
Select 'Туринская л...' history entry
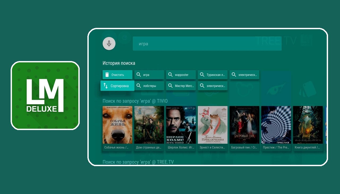coord(213,75)
